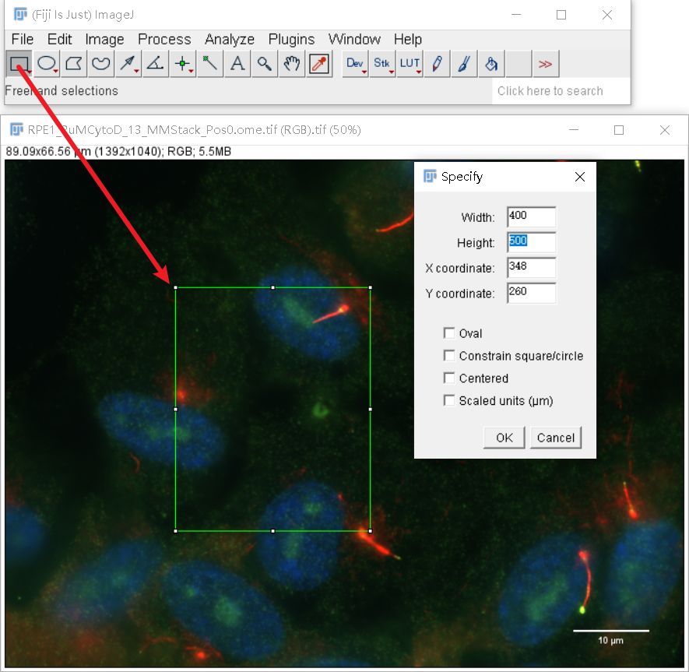Click the 'Freehand selections' status text
This screenshot has height=672, width=689.
point(62,90)
